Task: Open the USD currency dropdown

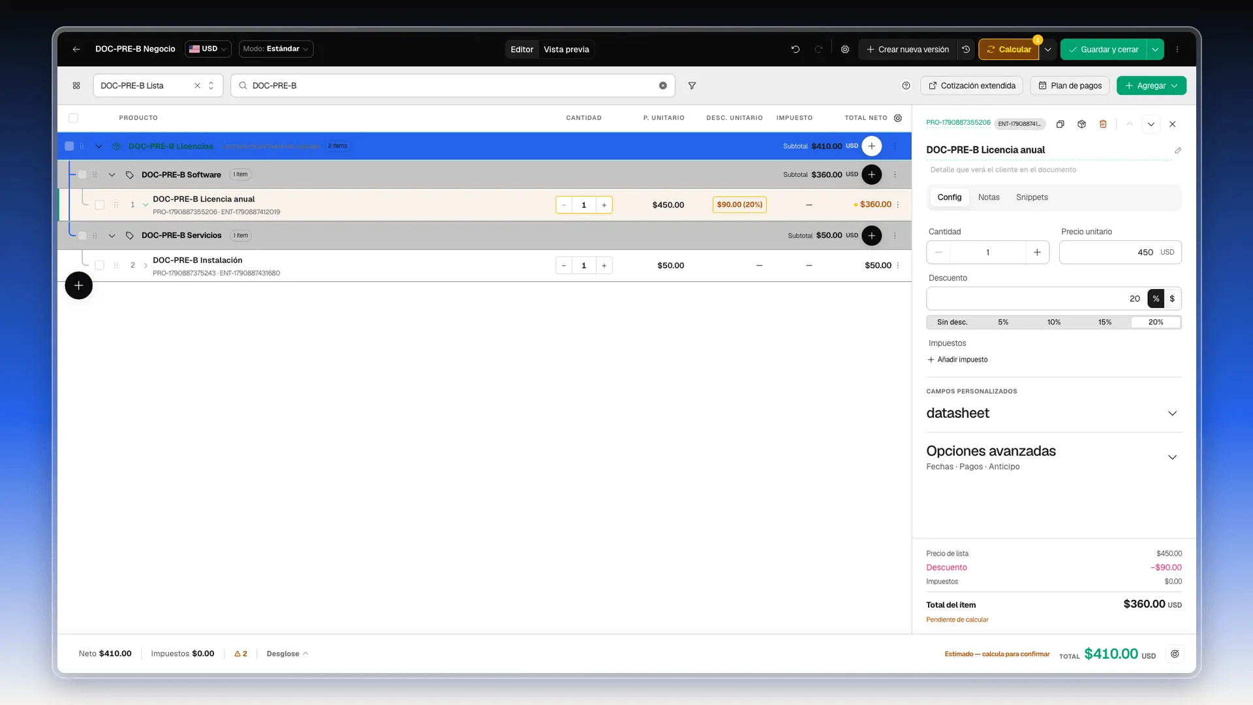Action: coord(208,49)
